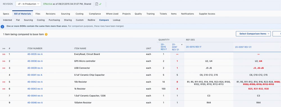
Task: Open the Tickets tab
Action: coord(163,14)
